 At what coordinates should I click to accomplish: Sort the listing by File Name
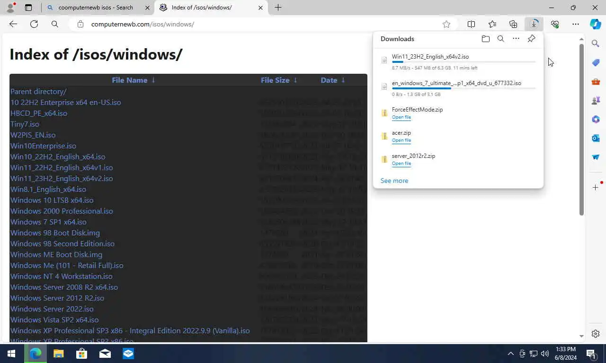point(134,80)
